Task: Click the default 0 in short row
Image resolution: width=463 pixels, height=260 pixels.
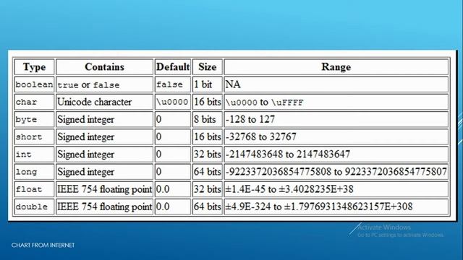Action: [x=173, y=136]
